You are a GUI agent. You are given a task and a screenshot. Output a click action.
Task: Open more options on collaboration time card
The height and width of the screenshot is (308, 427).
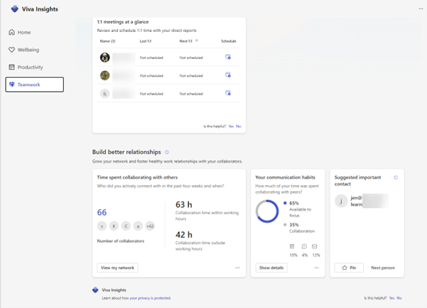pyautogui.click(x=238, y=268)
